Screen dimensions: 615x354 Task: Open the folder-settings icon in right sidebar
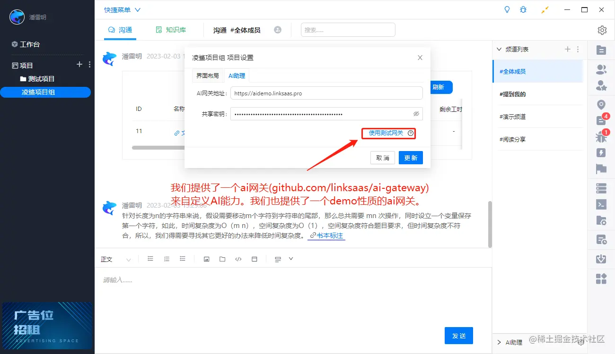[601, 220]
